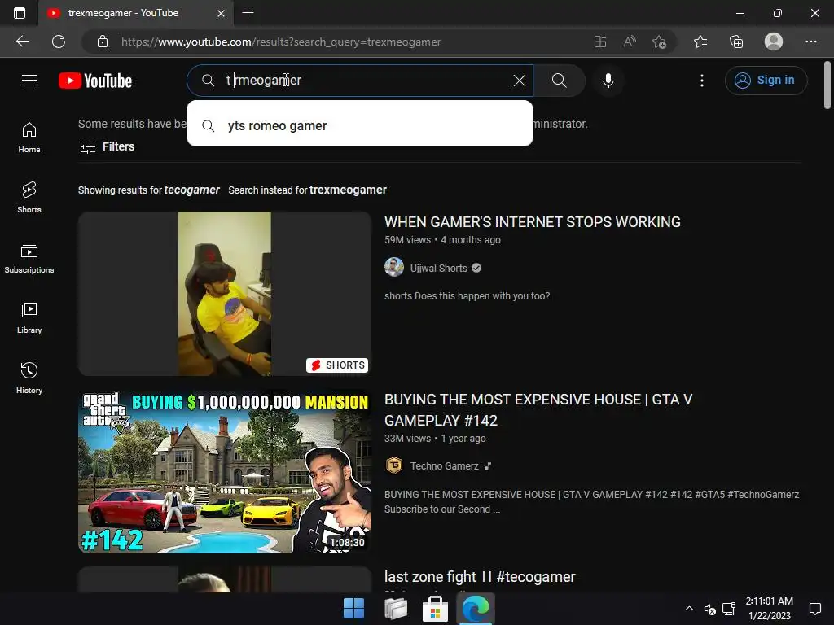
Task: Open the notifications panel icon
Action: coord(814,609)
